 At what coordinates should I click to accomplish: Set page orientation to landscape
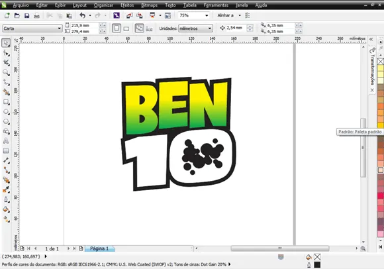126,28
